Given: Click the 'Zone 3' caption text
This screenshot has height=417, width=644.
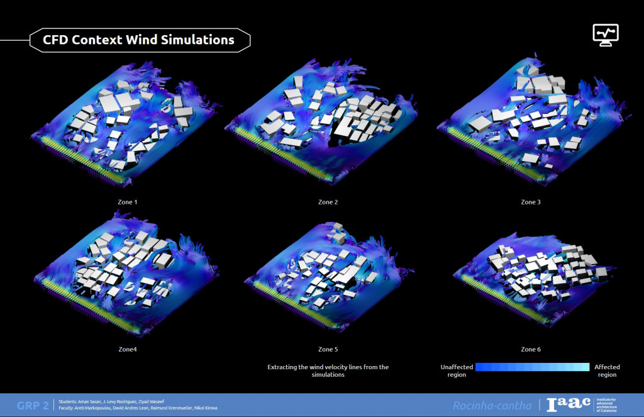Looking at the screenshot, I should pos(531,202).
